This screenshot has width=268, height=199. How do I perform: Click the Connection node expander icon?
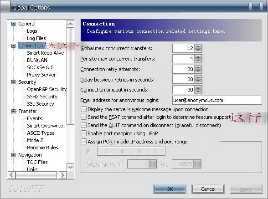13,46
